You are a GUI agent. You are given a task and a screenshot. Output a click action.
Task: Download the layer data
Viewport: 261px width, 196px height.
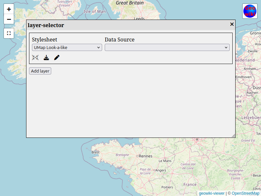[46, 57]
